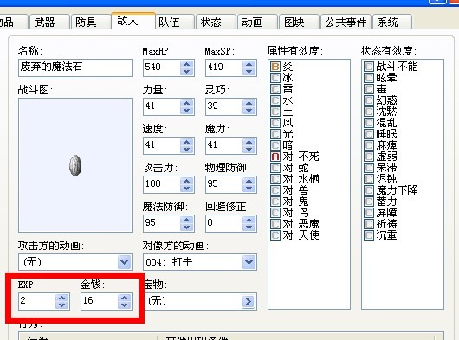The height and width of the screenshot is (340, 459).
Task: Toggle 毒 state efficiency box
Action: [369, 89]
